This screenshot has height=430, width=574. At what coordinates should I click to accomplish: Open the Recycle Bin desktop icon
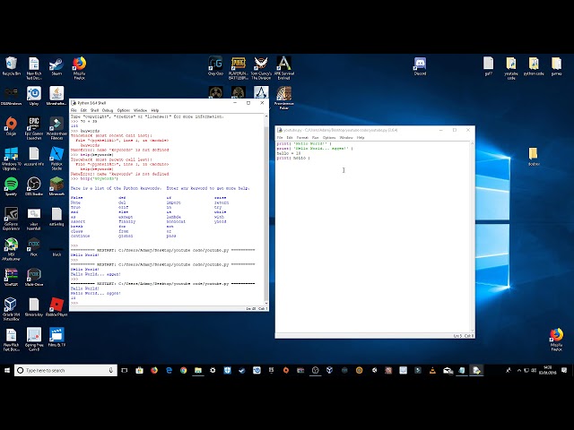pyautogui.click(x=12, y=66)
